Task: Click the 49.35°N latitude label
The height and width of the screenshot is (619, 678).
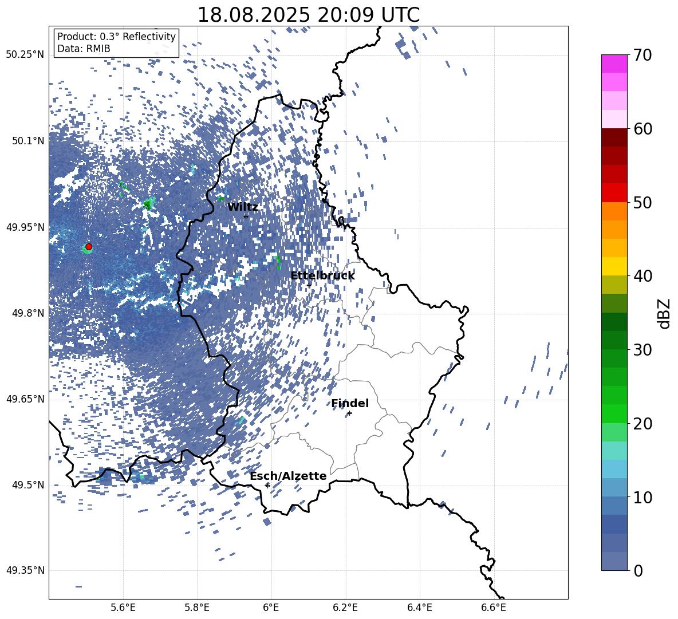Action: (x=25, y=570)
